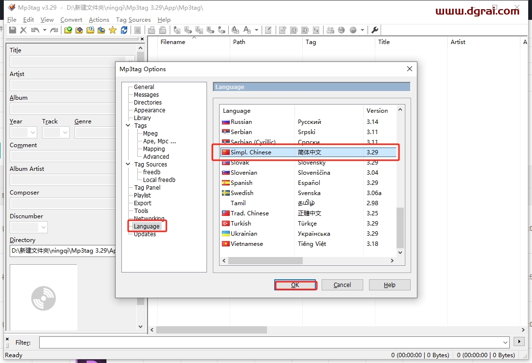Click the yellow Favorites star icon

[x=113, y=30]
